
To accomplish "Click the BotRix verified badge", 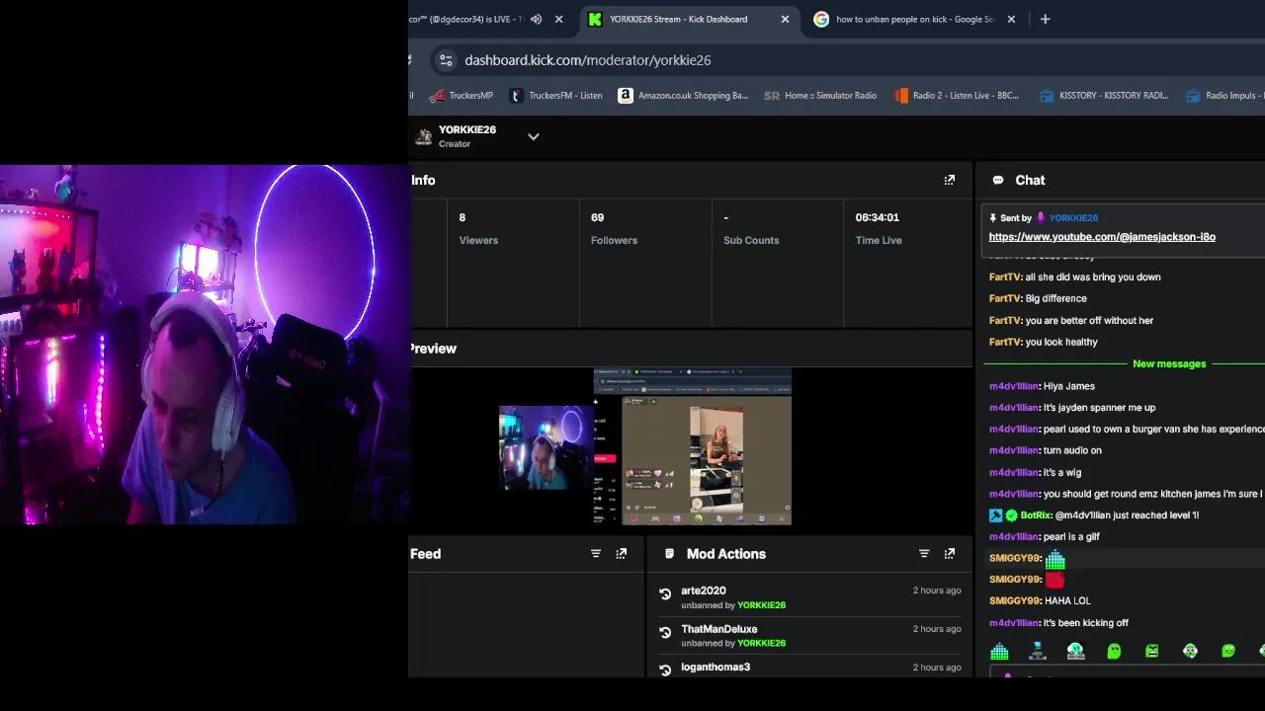I will pos(1011,515).
